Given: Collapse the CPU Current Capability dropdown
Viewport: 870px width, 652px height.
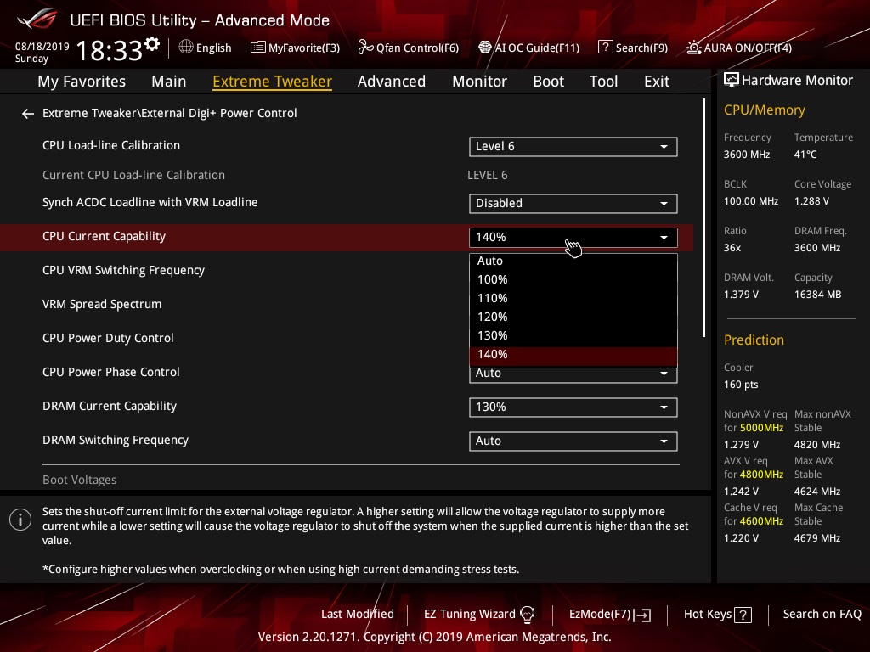Looking at the screenshot, I should click(x=573, y=238).
